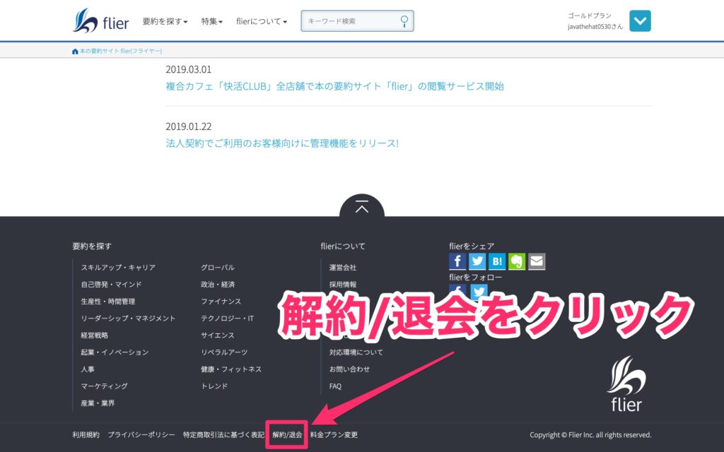Click the white flier logo in the footer

(x=626, y=383)
